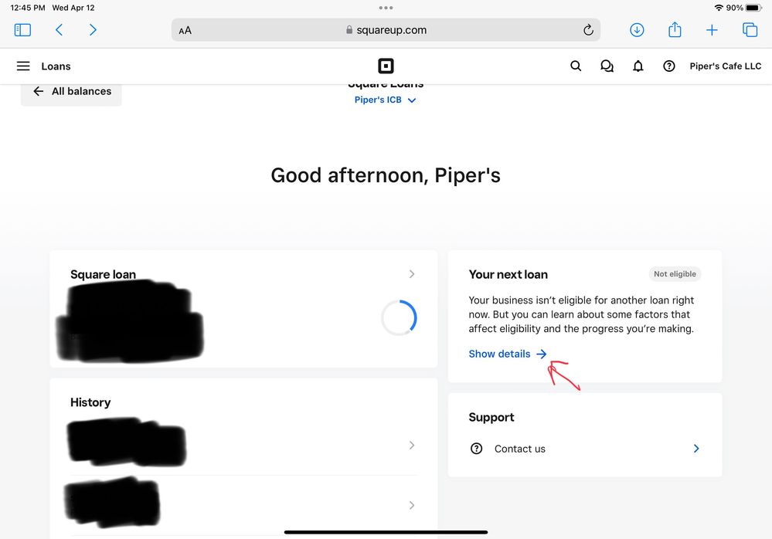Image resolution: width=772 pixels, height=539 pixels.
Task: Open Safari downloads icon
Action: (637, 30)
